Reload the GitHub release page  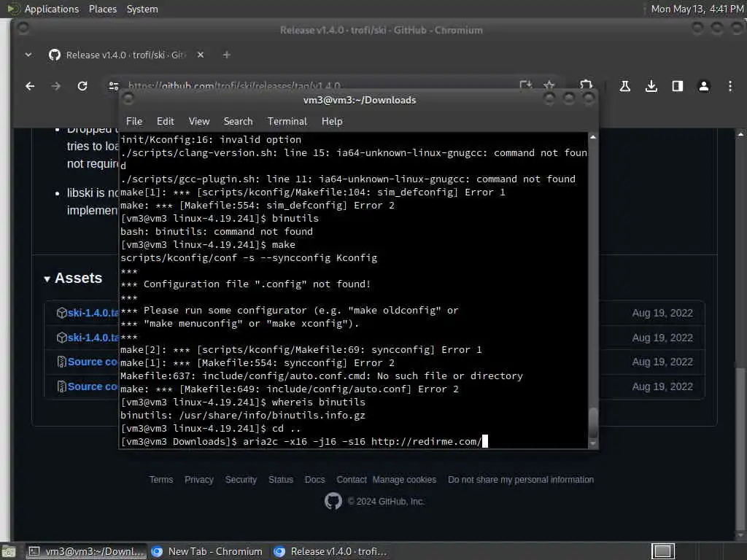click(82, 86)
